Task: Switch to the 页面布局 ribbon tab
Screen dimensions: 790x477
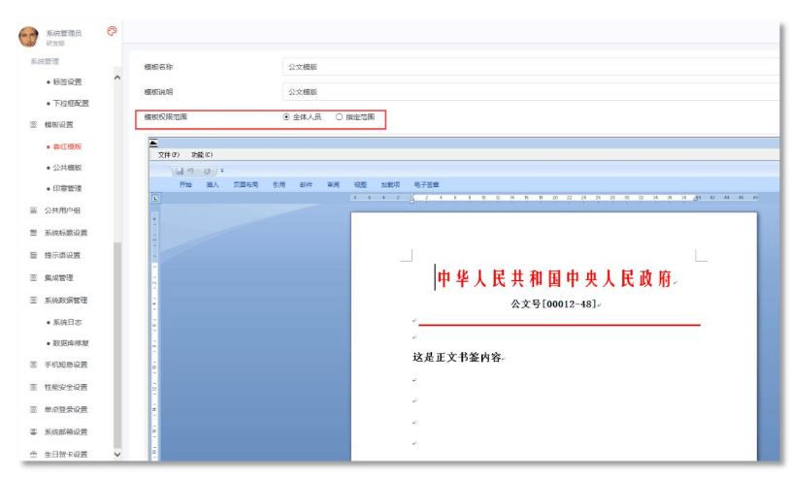Action: pos(246,184)
